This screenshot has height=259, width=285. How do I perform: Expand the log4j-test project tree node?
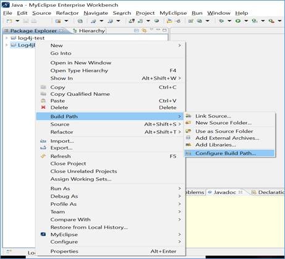coord(7,38)
